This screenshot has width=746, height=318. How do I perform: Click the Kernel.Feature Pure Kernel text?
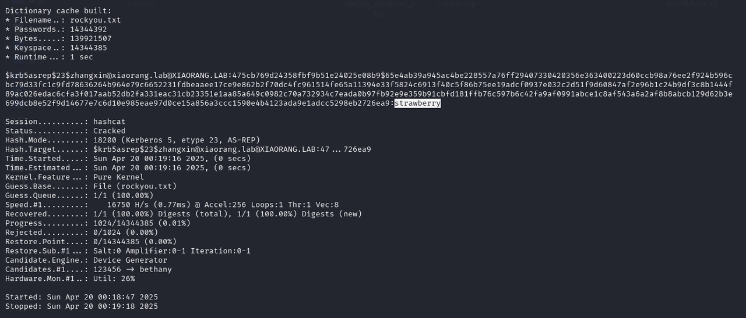coord(118,177)
